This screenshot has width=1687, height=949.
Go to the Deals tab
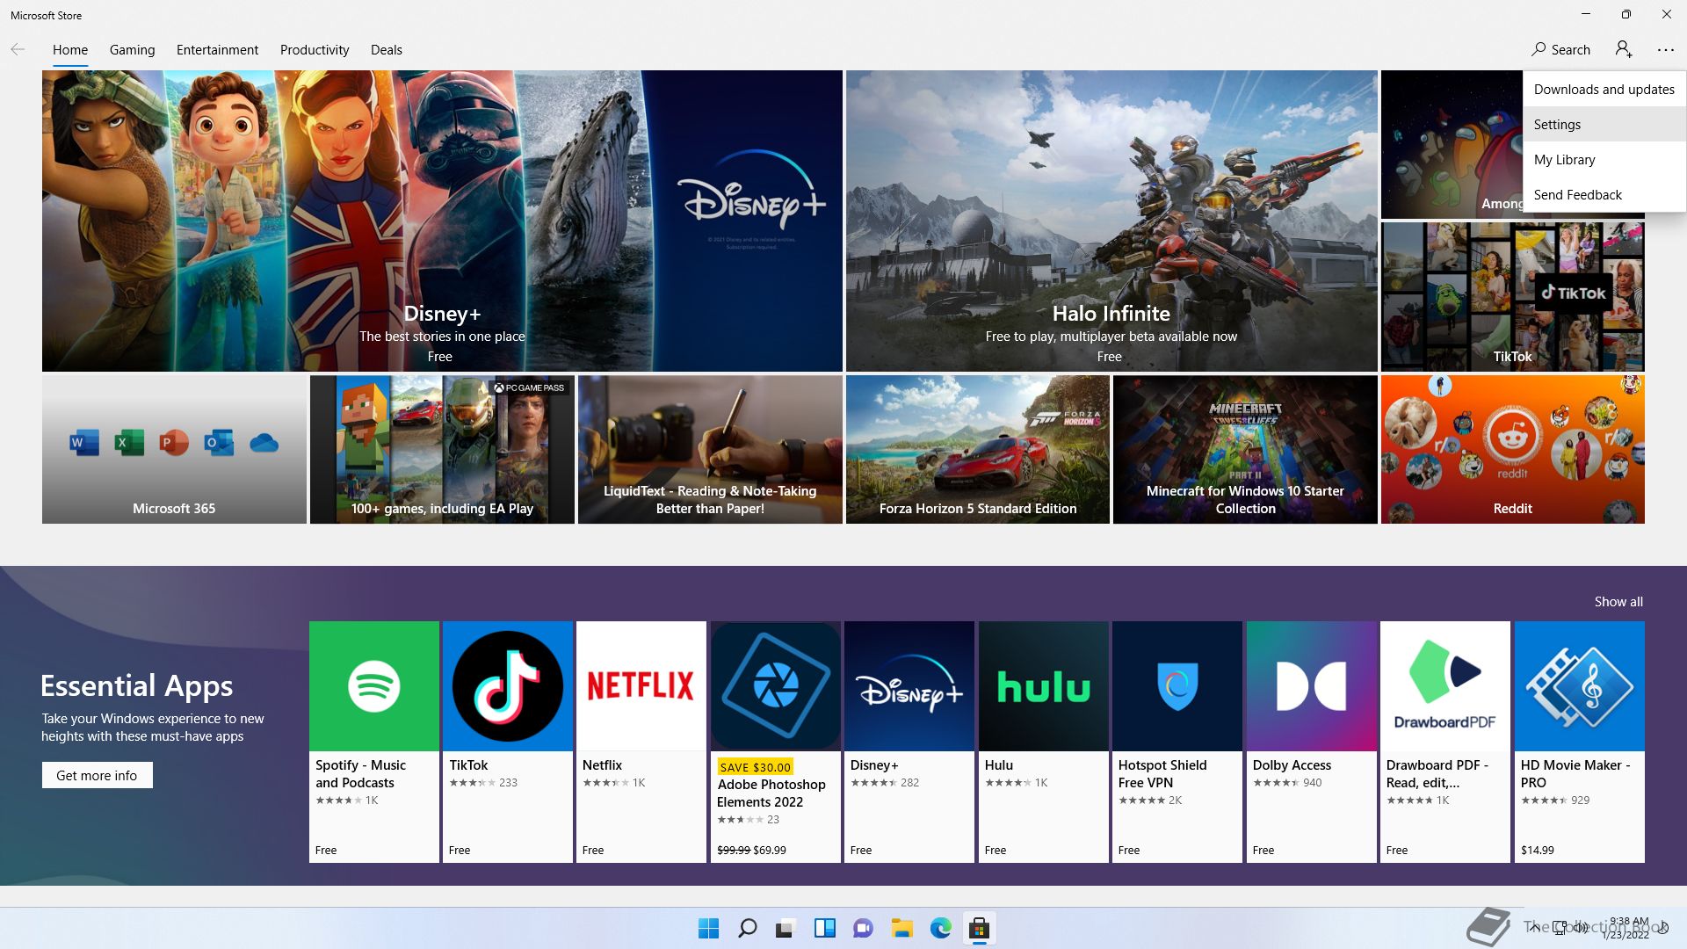387,50
